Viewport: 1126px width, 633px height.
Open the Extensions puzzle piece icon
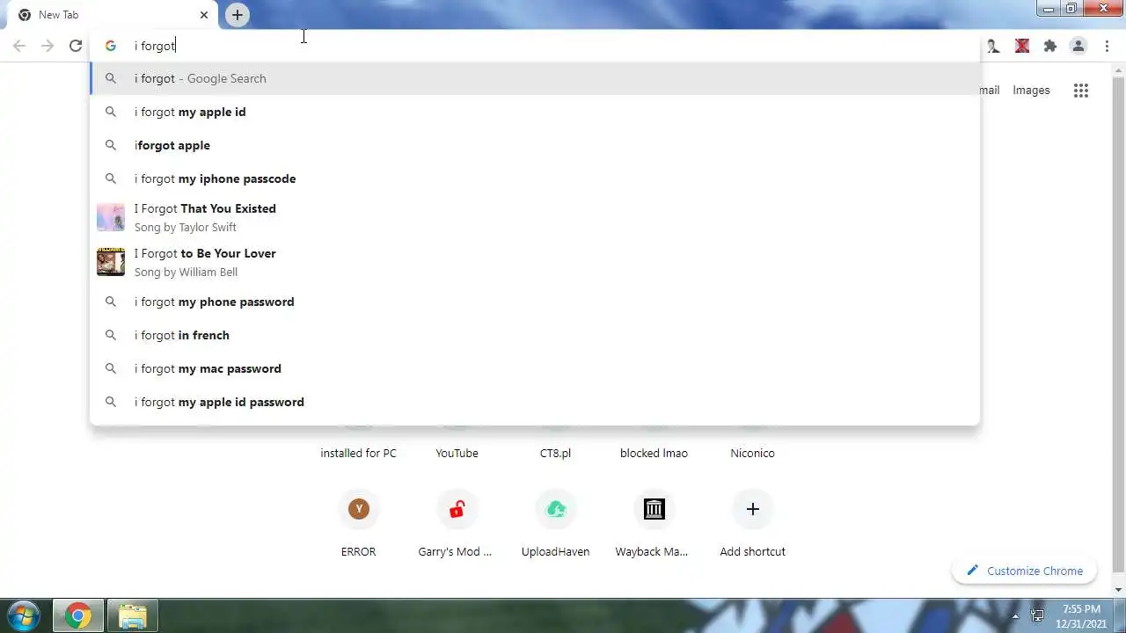1049,46
